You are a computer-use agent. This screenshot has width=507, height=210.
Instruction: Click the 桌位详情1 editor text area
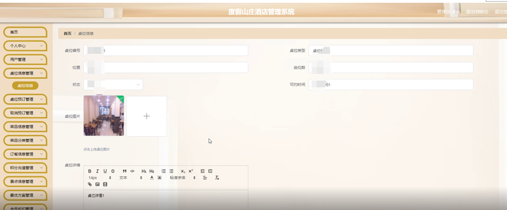pyautogui.click(x=166, y=200)
